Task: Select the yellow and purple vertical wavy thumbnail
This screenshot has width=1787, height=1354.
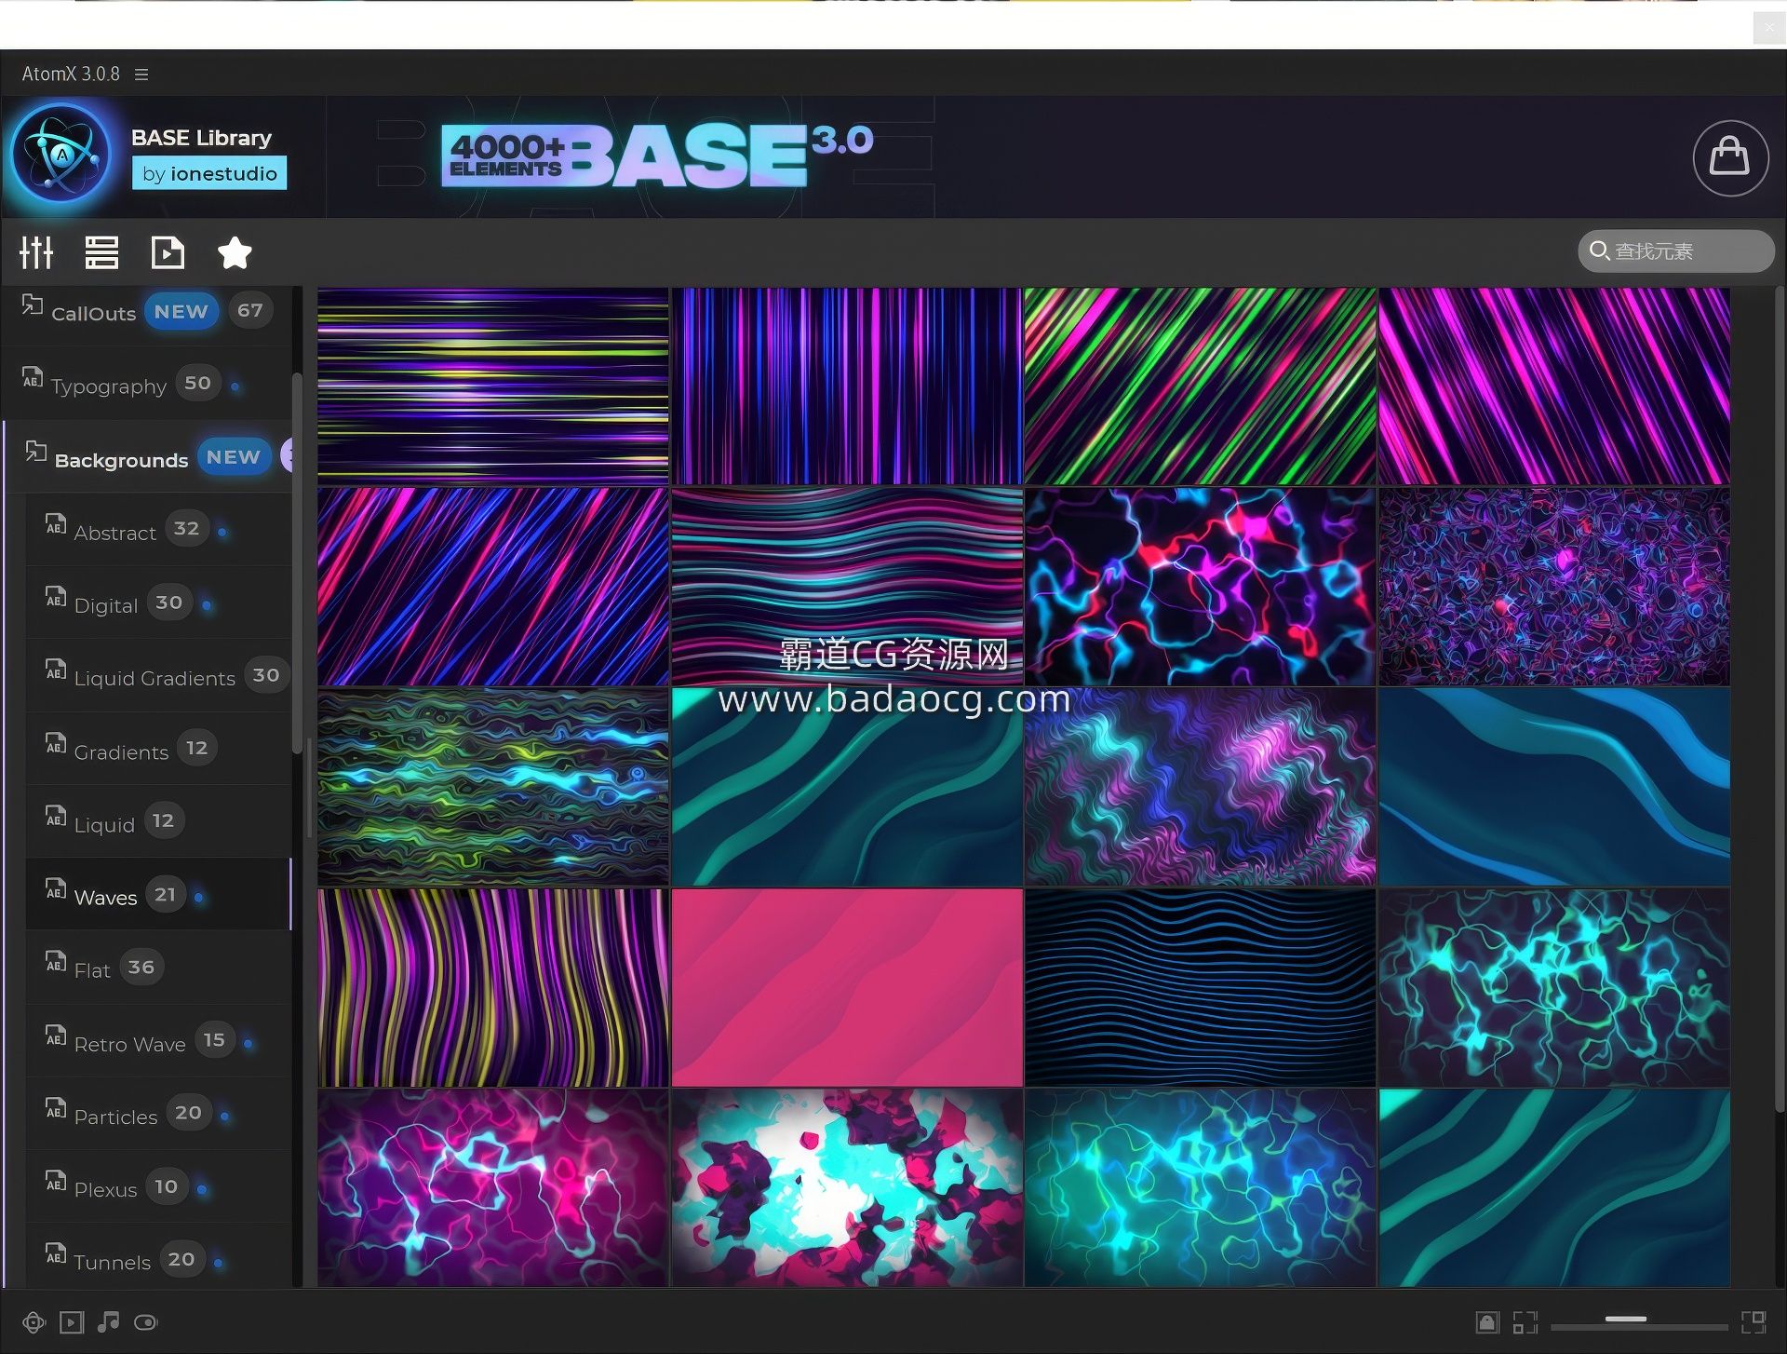Action: (x=493, y=988)
